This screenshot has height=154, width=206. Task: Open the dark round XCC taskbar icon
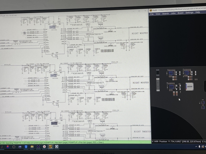(x=20, y=147)
